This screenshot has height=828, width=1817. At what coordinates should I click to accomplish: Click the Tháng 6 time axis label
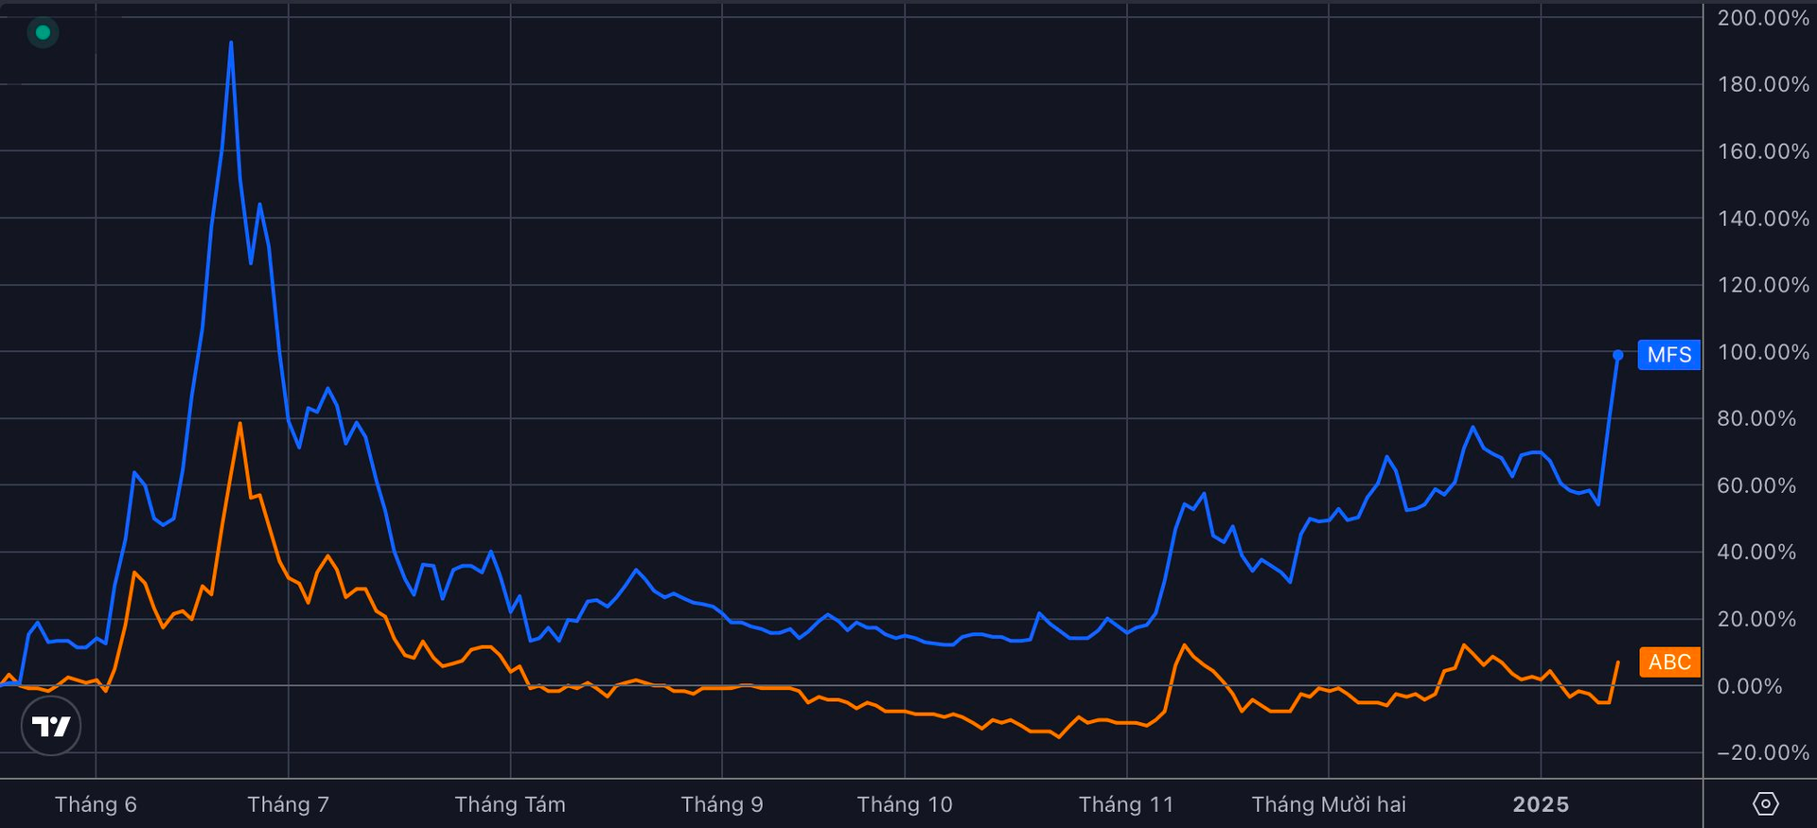tap(96, 804)
